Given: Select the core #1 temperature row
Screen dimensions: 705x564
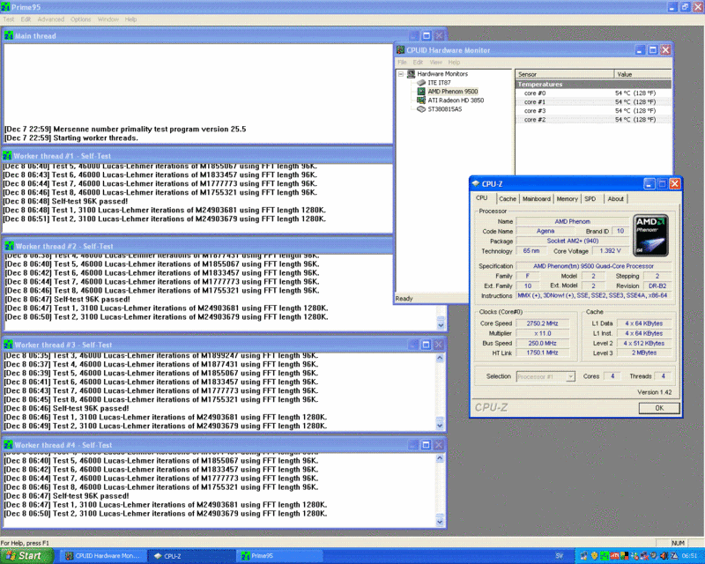Looking at the screenshot, I should click(593, 102).
